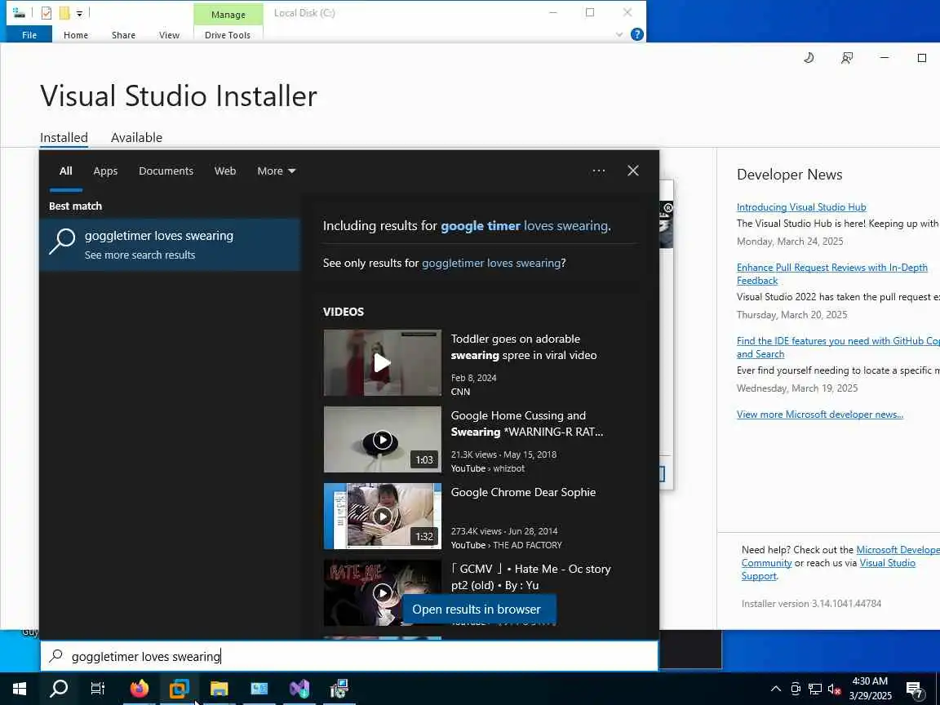Play the Toddler swearing spree CNN video

(383, 362)
